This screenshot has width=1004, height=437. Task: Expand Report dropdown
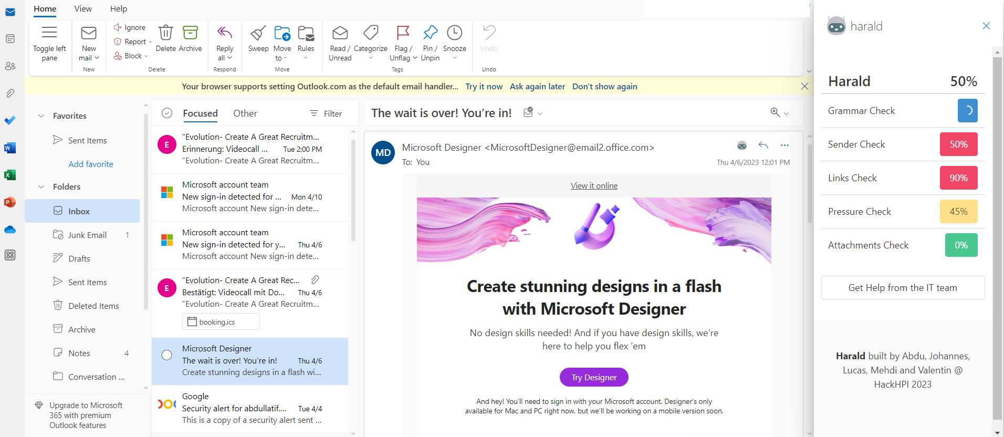pos(150,42)
